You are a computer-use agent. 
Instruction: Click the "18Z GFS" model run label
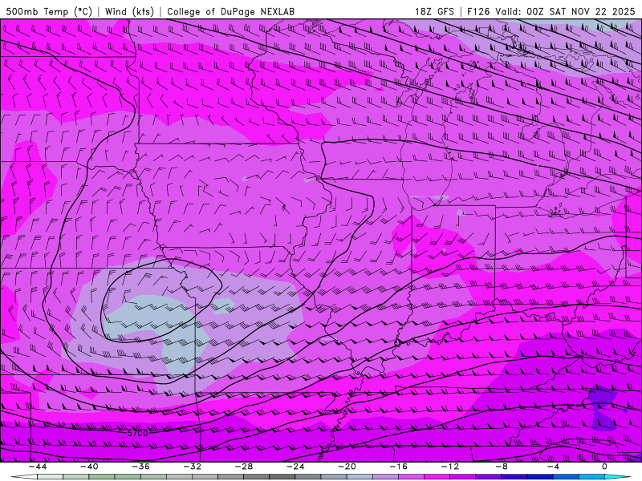click(434, 11)
